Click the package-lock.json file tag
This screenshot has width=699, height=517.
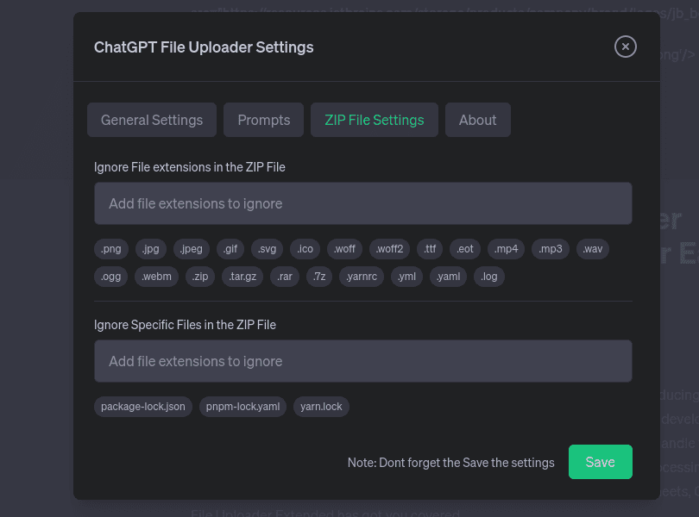[143, 407]
